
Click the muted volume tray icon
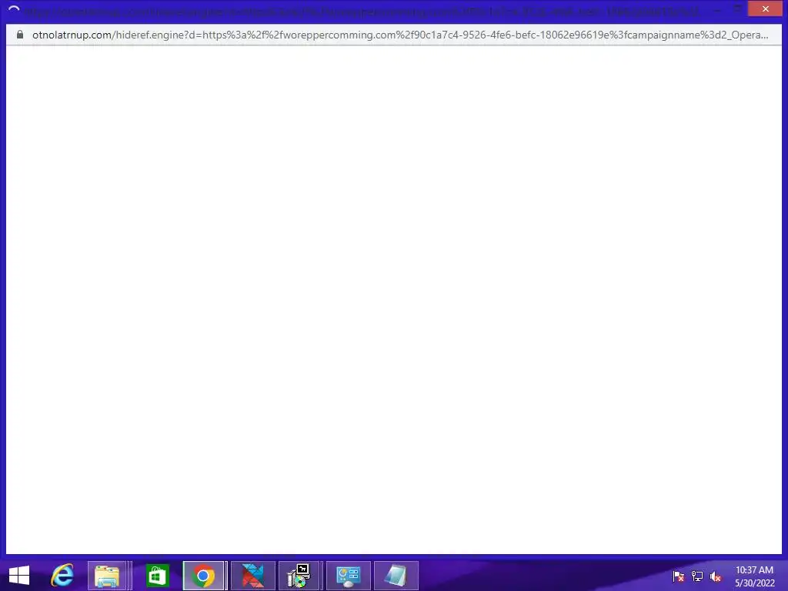click(715, 576)
